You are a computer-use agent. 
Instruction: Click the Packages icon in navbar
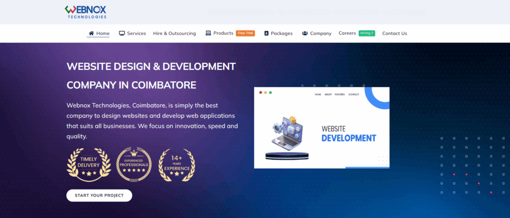266,33
